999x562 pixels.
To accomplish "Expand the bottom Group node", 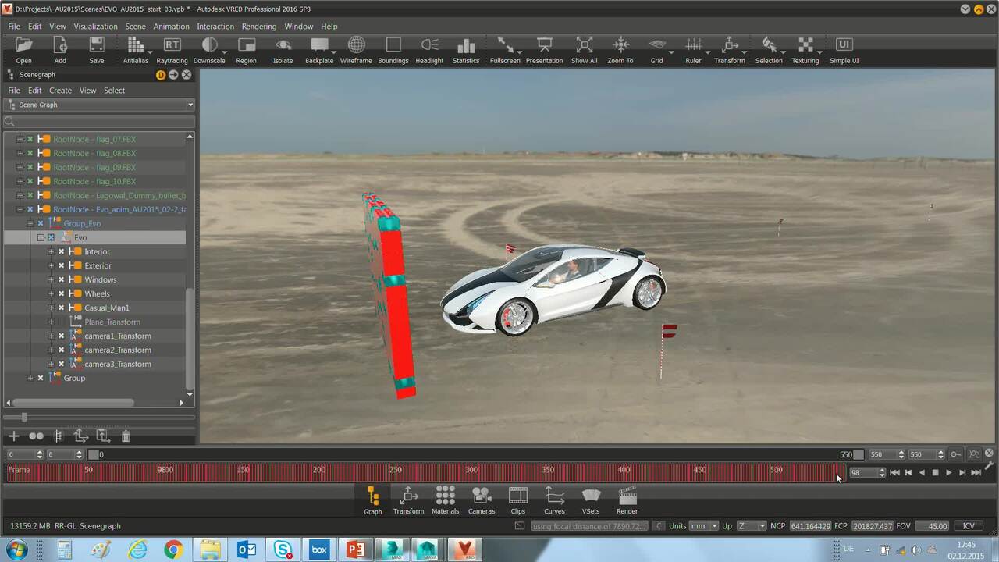I will click(x=30, y=378).
